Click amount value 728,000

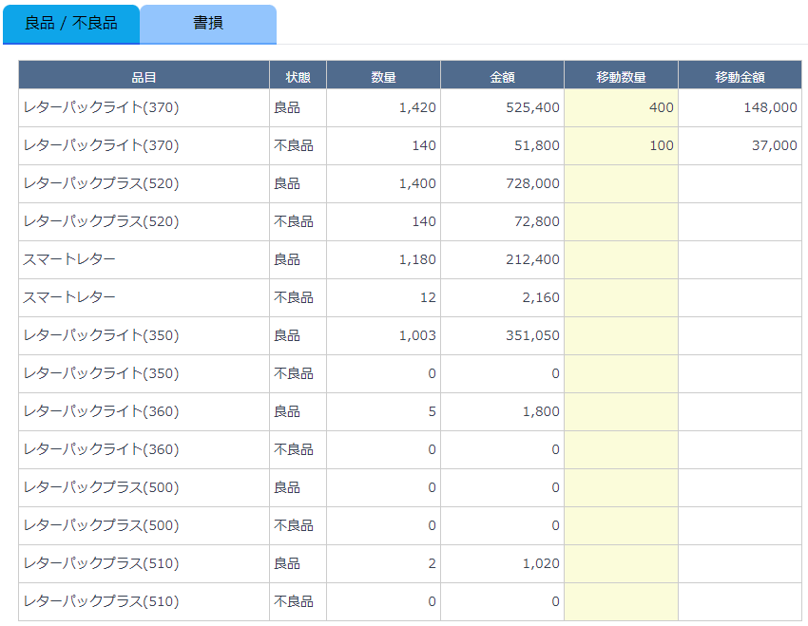pyautogui.click(x=533, y=183)
